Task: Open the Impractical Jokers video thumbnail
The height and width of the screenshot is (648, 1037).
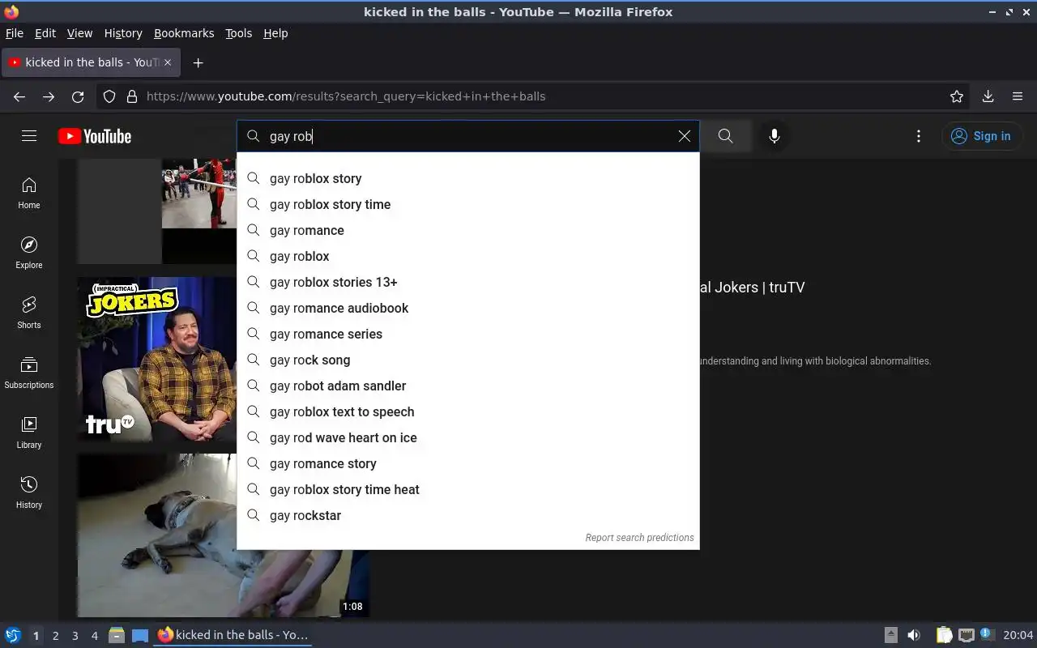Action: 157,359
